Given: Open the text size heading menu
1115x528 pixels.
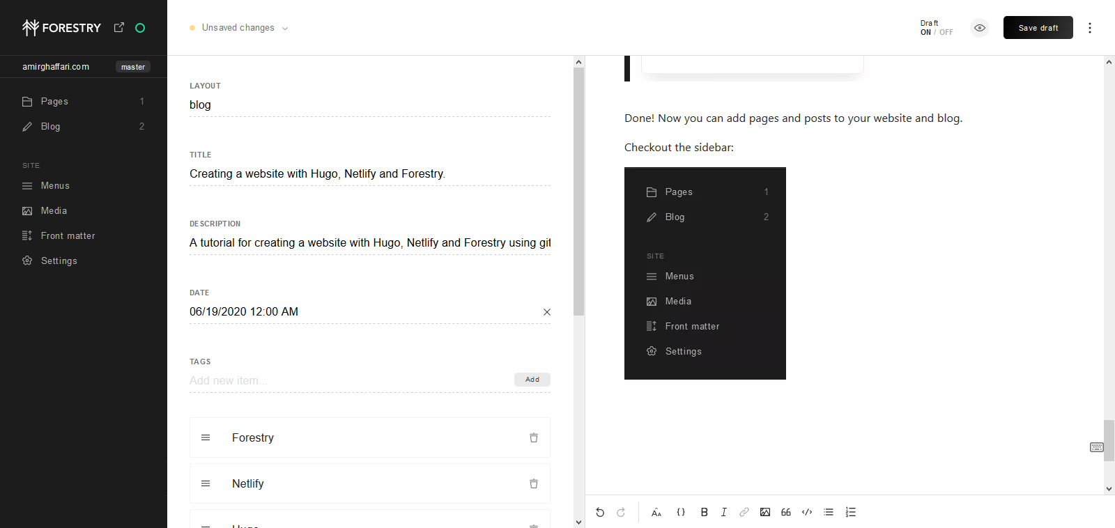Looking at the screenshot, I should (x=656, y=512).
